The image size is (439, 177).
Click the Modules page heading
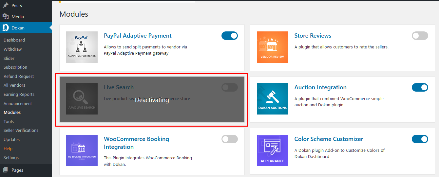74,14
